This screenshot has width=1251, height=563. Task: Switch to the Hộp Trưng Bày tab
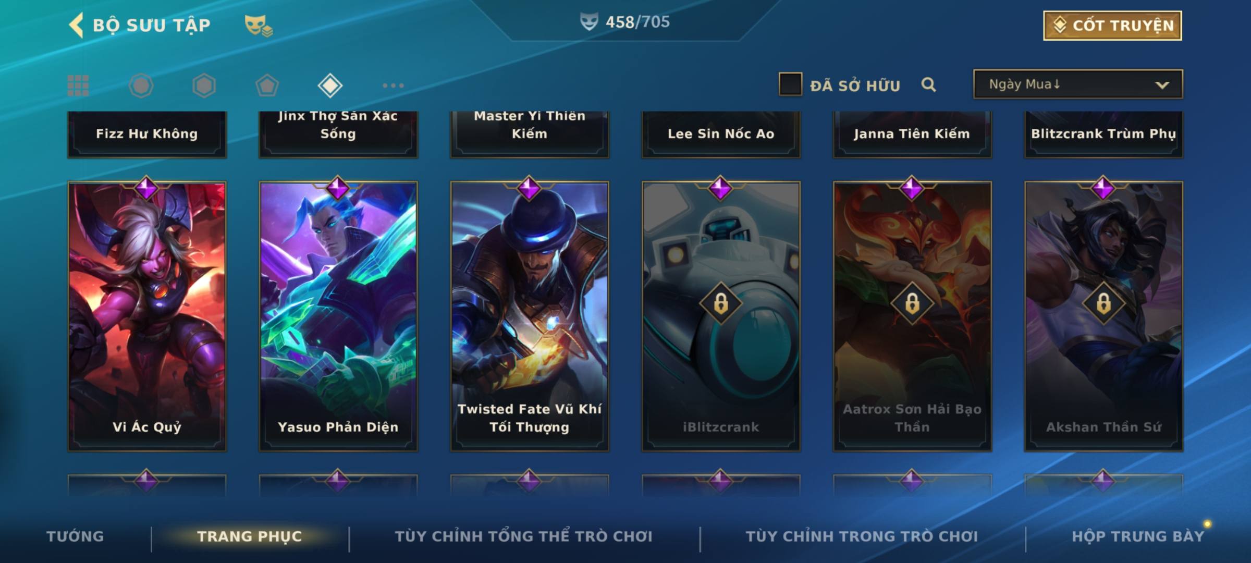[x=1138, y=536]
